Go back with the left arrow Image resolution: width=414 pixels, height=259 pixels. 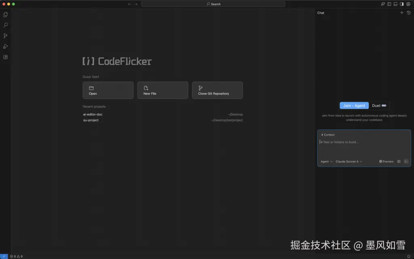[129, 4]
